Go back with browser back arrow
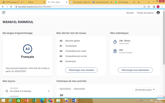 tap(3, 7)
